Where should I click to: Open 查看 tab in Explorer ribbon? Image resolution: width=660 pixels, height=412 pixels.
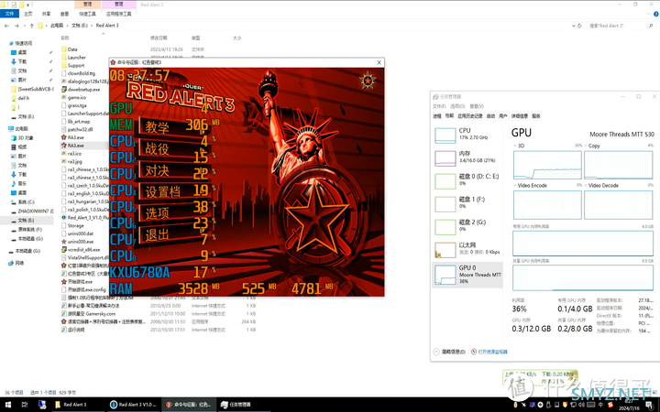click(x=64, y=14)
